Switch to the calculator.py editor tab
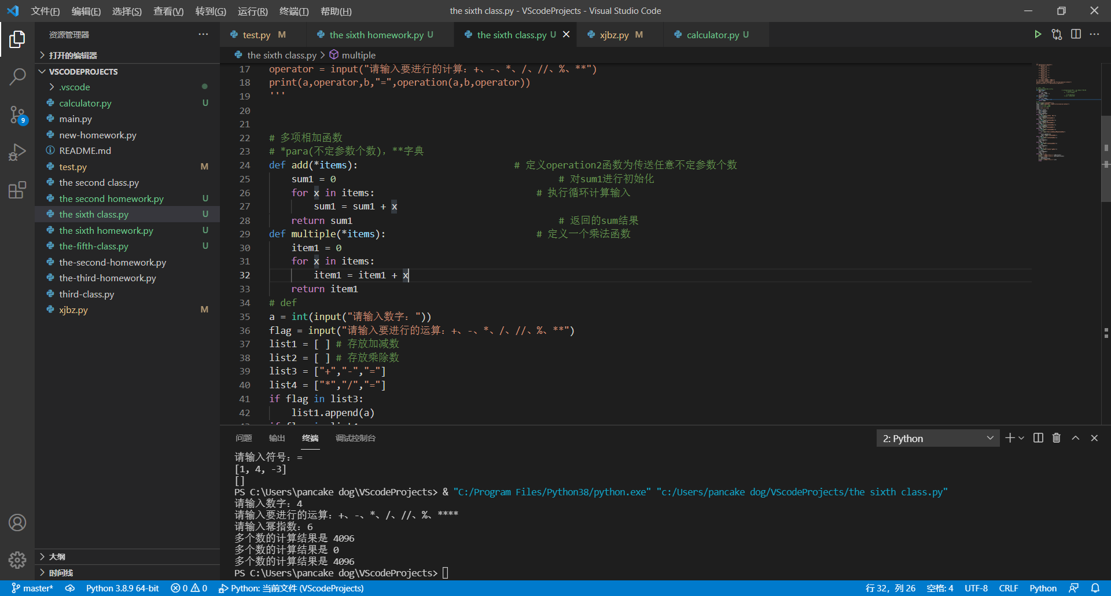Screen dimensions: 1111x596 point(712,35)
